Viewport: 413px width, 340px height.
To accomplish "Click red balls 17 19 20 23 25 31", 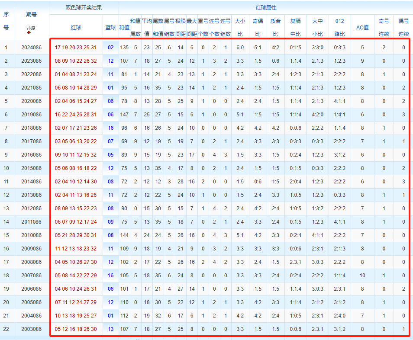I will [76, 48].
